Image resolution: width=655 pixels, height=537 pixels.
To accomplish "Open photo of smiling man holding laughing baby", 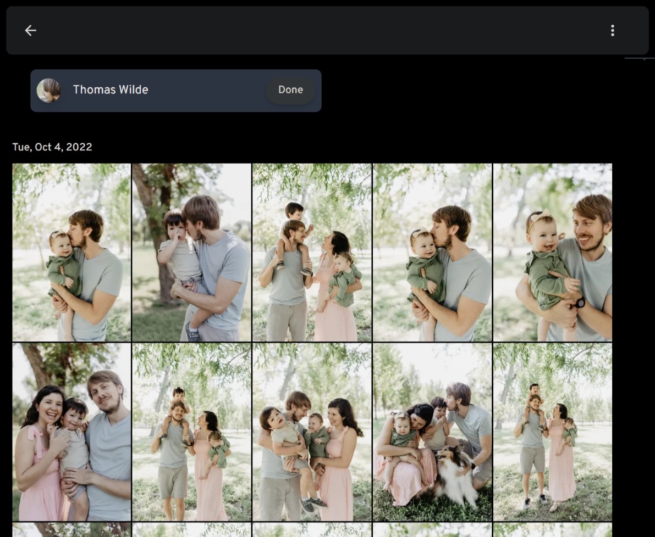I will coord(552,253).
